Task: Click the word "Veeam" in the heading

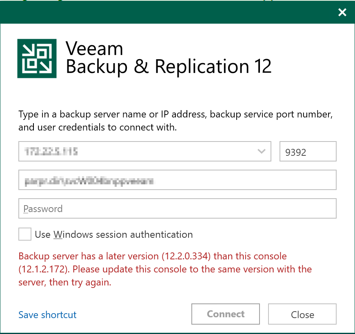Action: pyautogui.click(x=94, y=49)
